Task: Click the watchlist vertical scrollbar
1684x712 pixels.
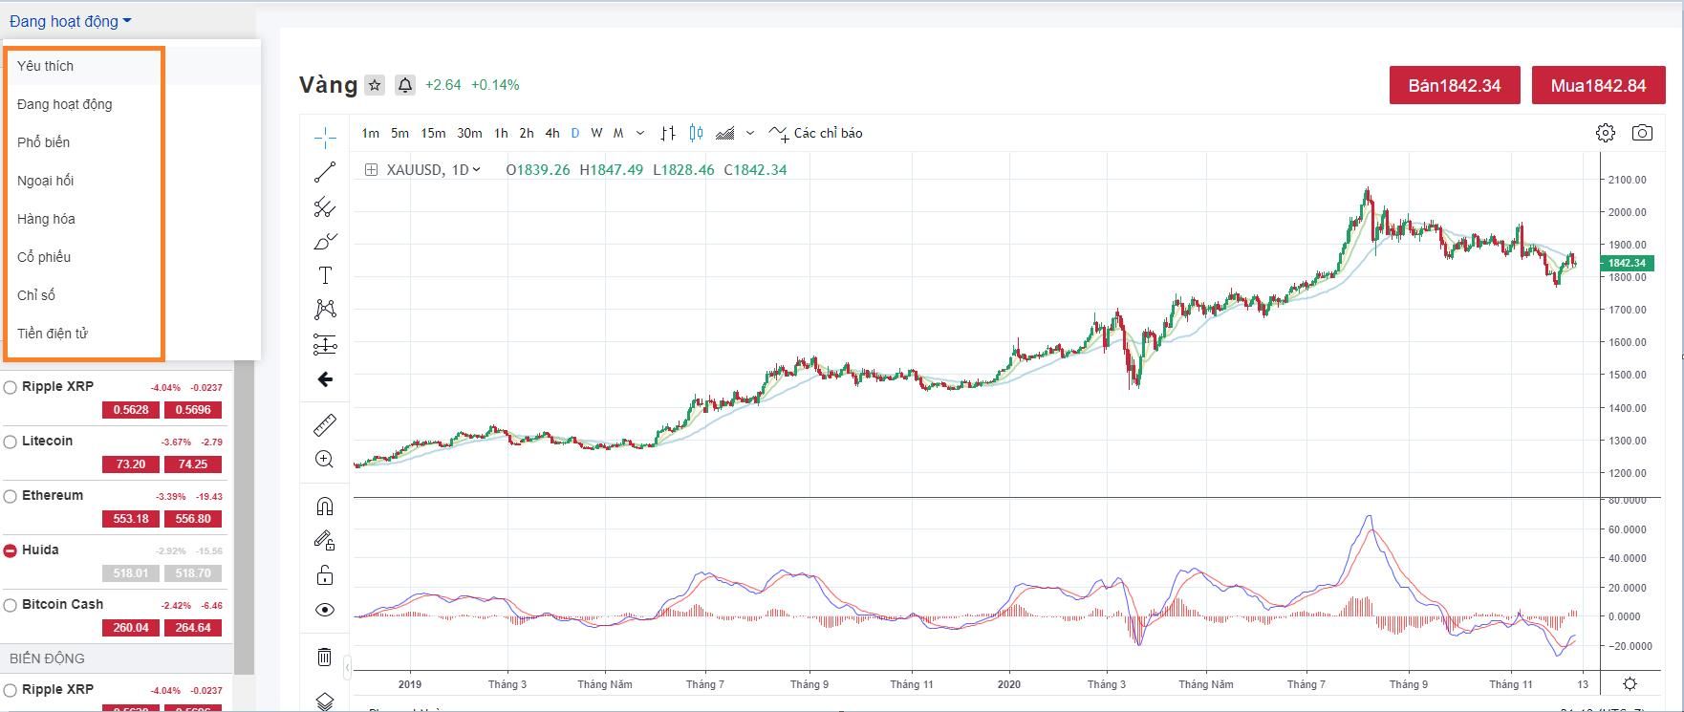Action: pos(244,516)
